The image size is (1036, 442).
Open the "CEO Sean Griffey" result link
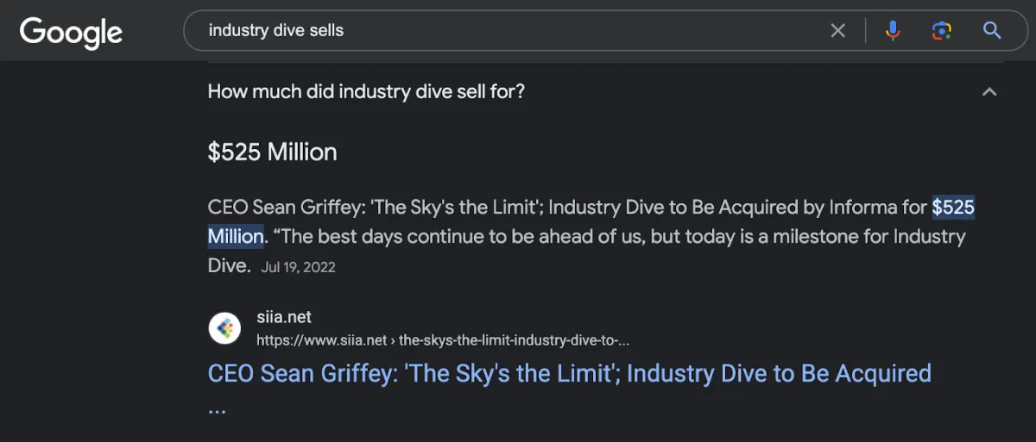point(569,373)
